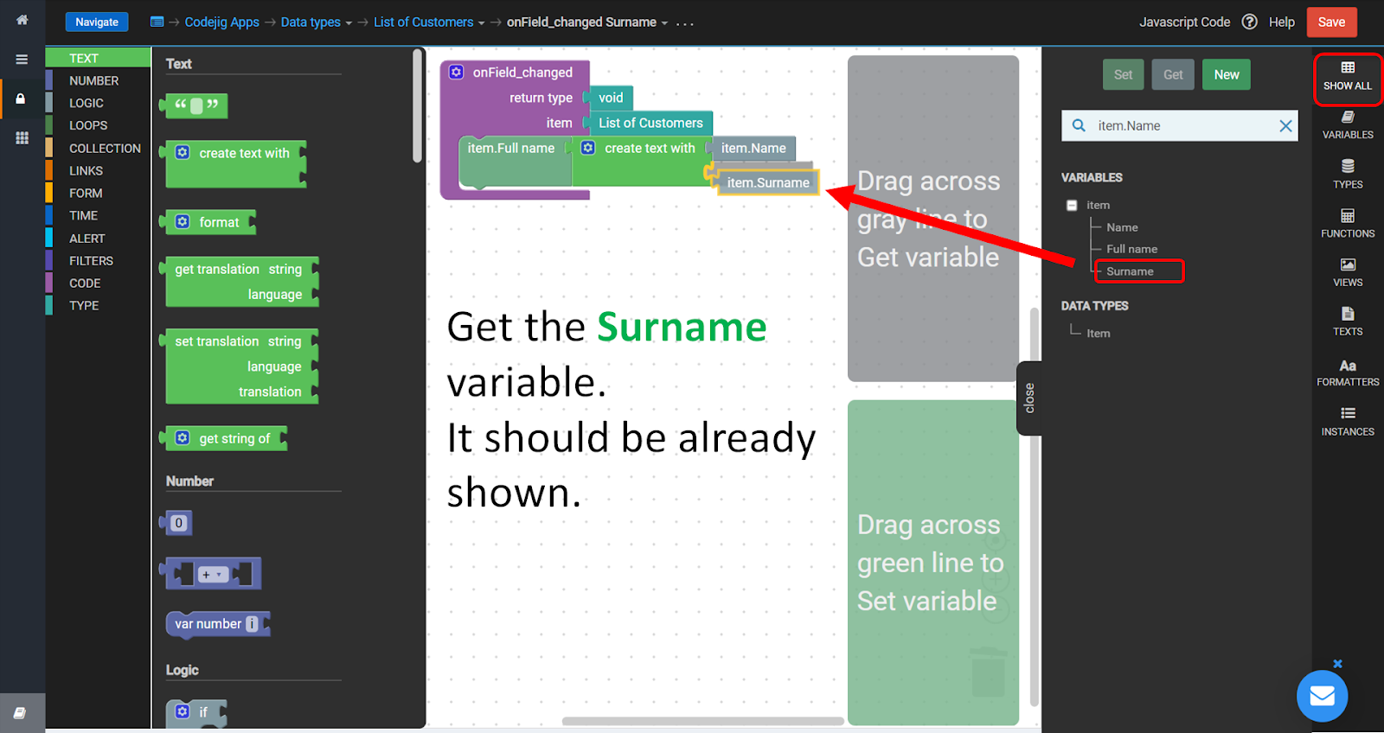Image resolution: width=1384 pixels, height=733 pixels.
Task: Select Item under Data Types
Action: pos(1099,333)
